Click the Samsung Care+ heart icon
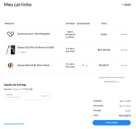This screenshot has height=129, width=136. pyautogui.click(x=11, y=34)
